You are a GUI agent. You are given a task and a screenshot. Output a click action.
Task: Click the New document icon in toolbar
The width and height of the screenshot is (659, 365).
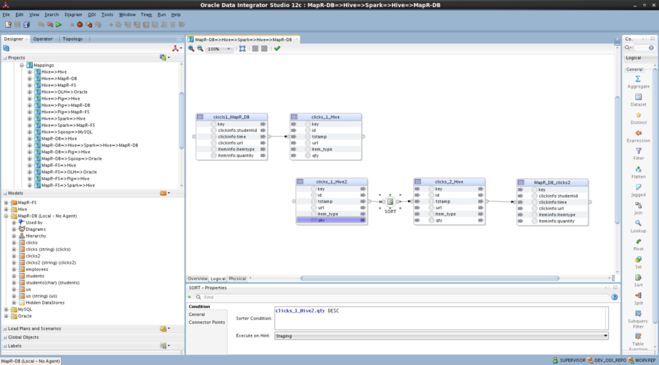(8, 25)
